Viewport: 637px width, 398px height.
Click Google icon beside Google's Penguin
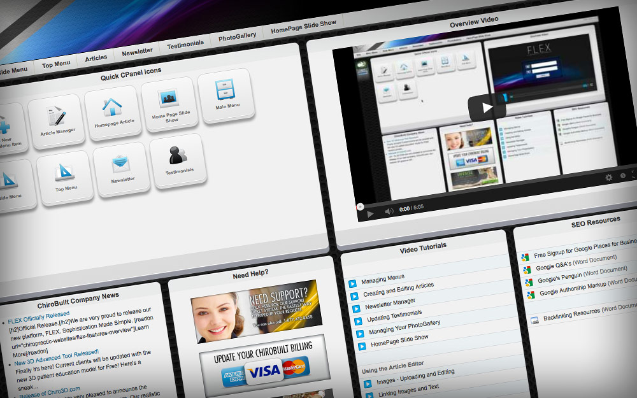point(529,282)
